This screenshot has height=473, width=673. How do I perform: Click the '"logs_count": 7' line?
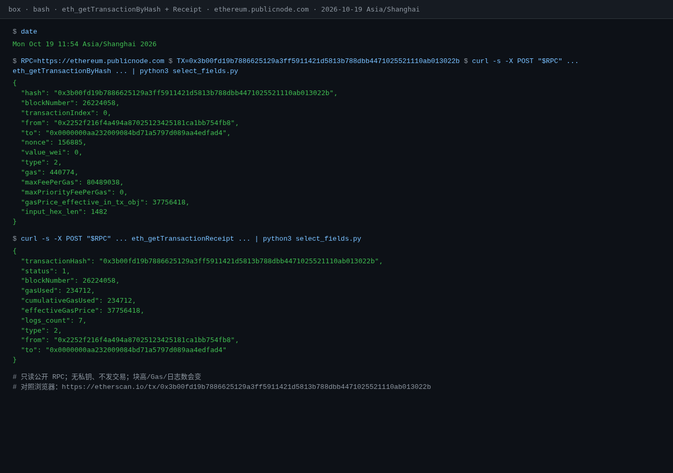[x=54, y=321]
